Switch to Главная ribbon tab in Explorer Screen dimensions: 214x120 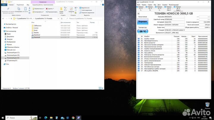11,5
